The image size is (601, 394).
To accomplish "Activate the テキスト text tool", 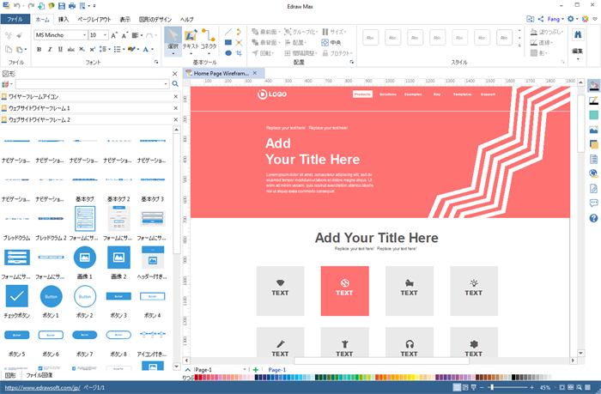I will pyautogui.click(x=191, y=41).
